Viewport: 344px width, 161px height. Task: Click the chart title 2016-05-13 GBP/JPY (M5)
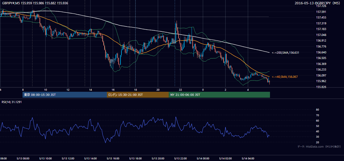point(318,3)
